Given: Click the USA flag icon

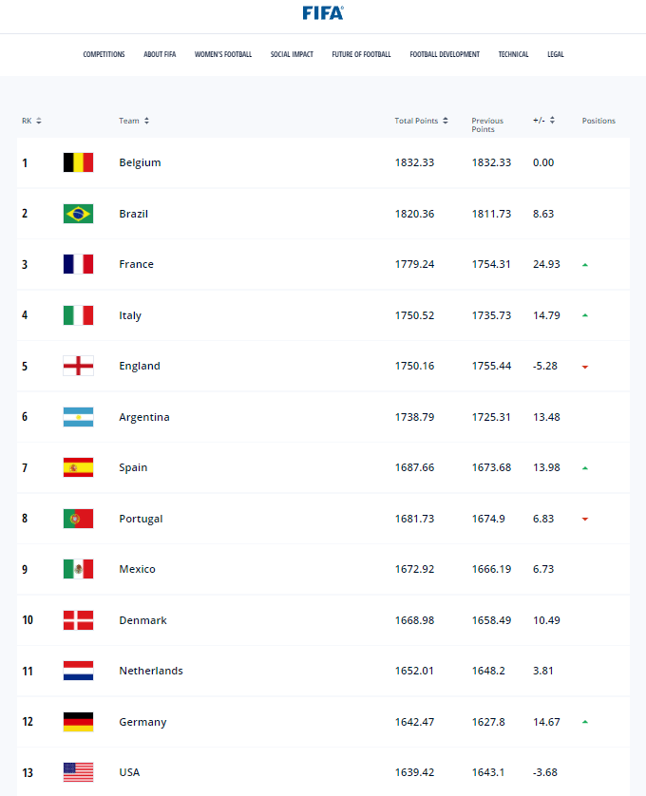Looking at the screenshot, I should point(78,772).
